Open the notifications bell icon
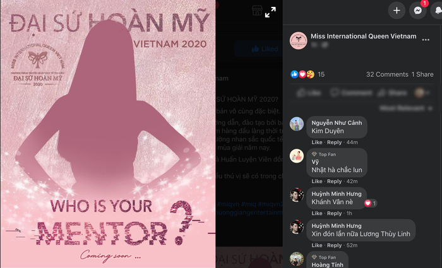The image size is (442, 268). [x=437, y=11]
